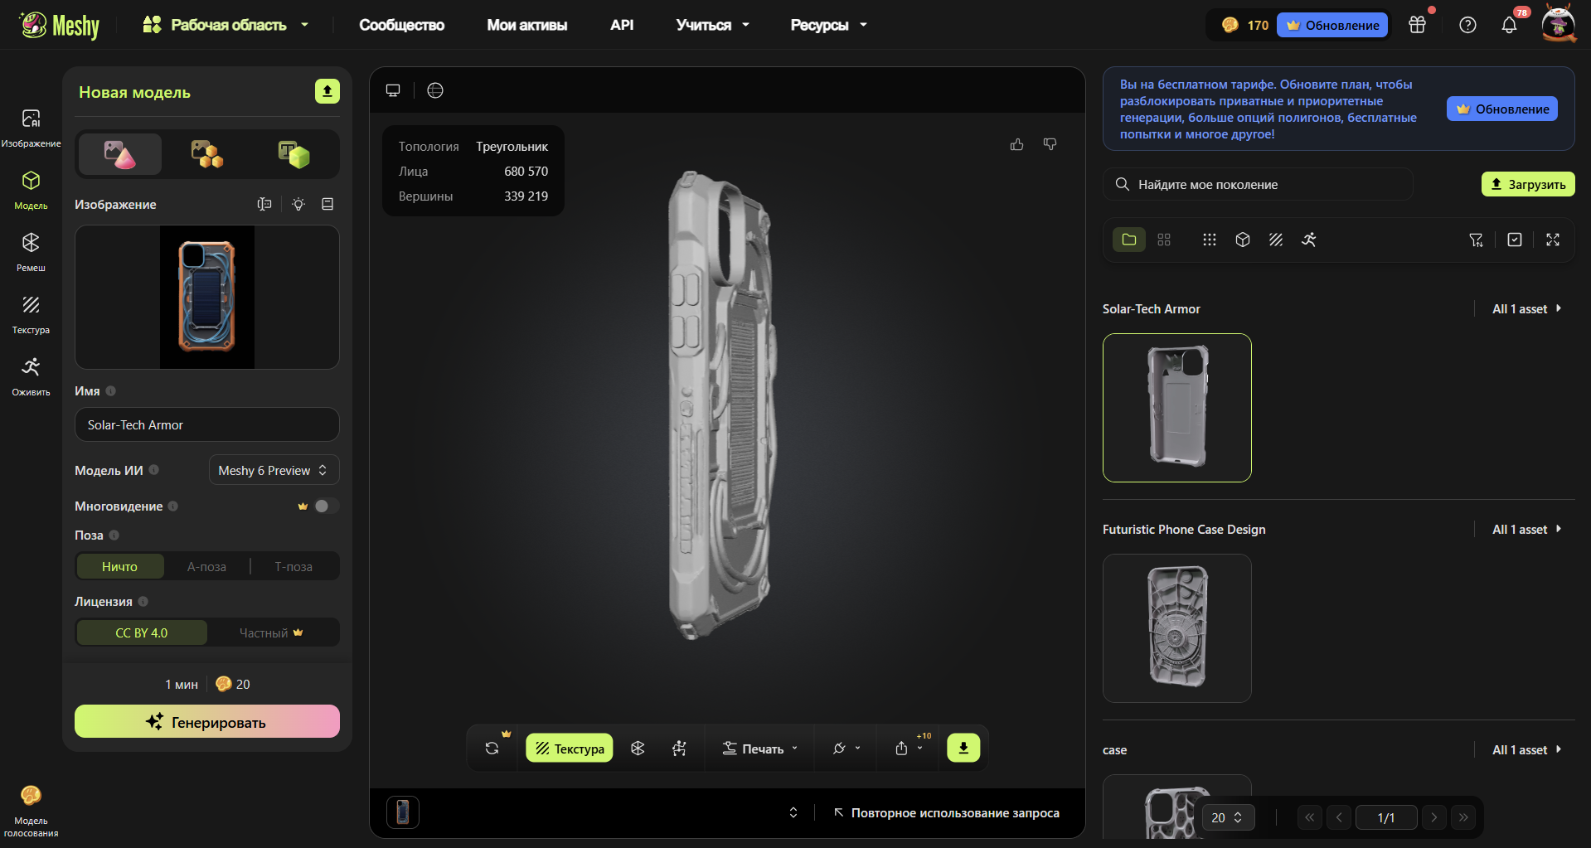Image resolution: width=1591 pixels, height=848 pixels.
Task: Open the Сообщество menu item
Action: 401,25
